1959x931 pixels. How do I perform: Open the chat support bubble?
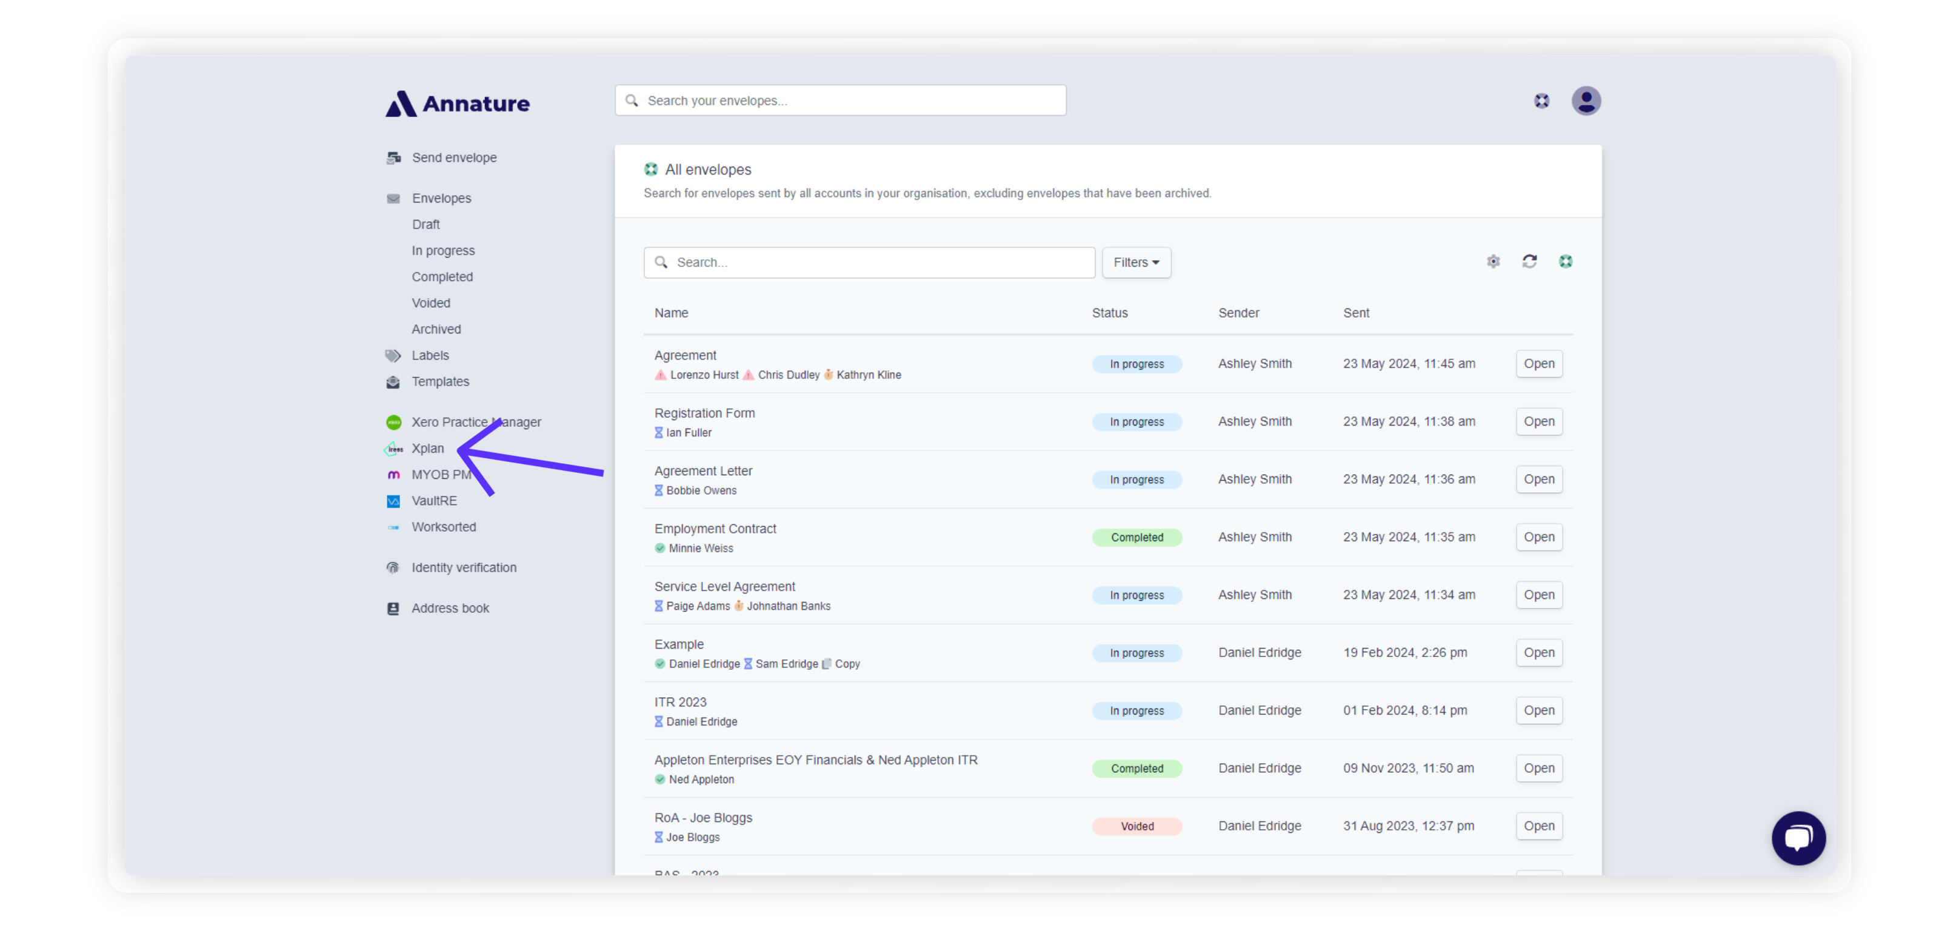point(1798,838)
